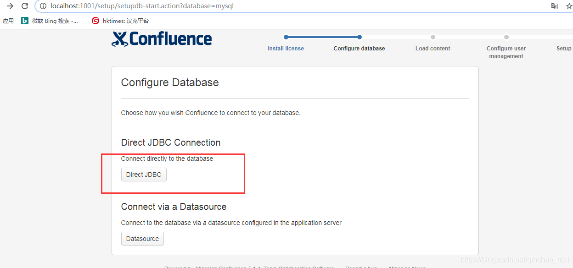The height and width of the screenshot is (268, 573).
Task: Click the Configure user management progress dot
Action: pos(506,37)
